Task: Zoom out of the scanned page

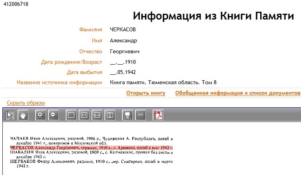Action: click(x=53, y=115)
